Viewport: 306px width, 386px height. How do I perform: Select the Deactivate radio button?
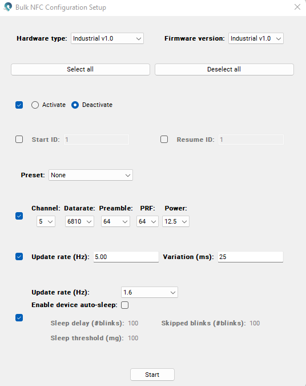coord(75,105)
